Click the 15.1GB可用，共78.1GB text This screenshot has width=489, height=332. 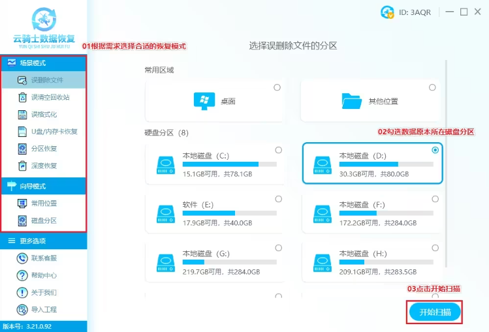(x=217, y=174)
